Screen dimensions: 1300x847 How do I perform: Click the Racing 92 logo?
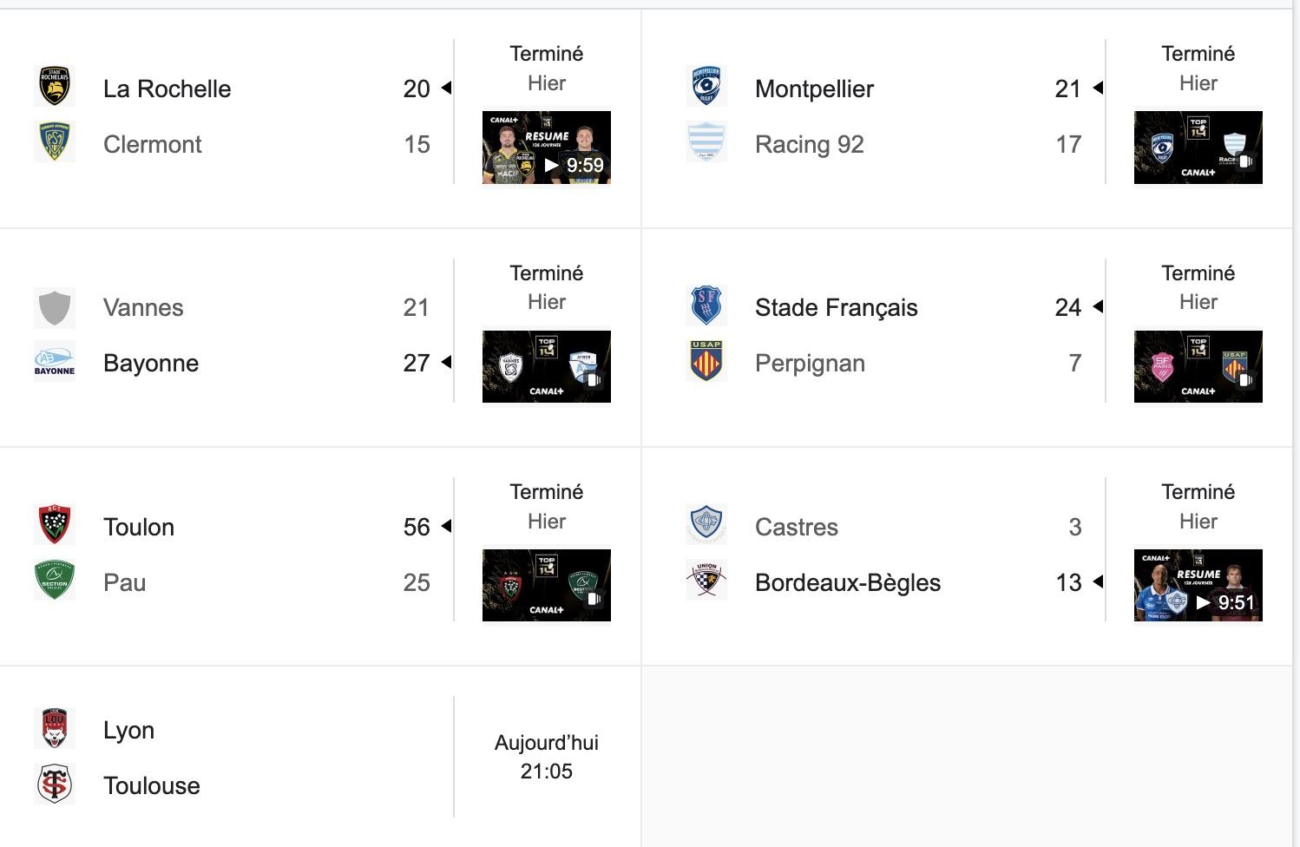[706, 142]
